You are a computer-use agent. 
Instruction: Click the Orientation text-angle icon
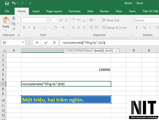click(x=91, y=20)
